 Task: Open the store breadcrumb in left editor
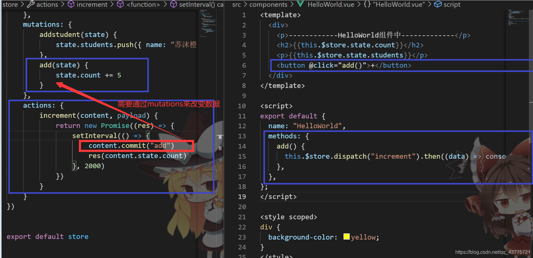(10, 4)
